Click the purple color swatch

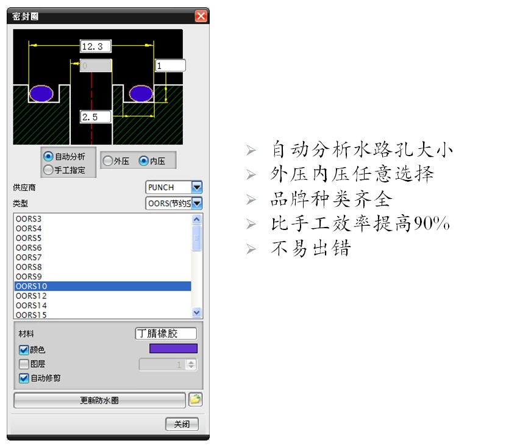(173, 348)
